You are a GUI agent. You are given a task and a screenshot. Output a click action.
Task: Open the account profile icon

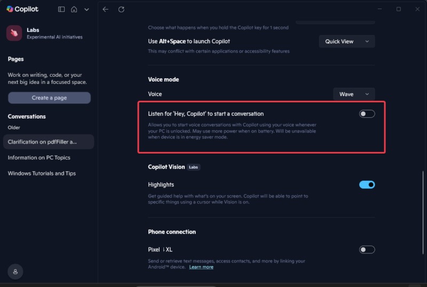coord(15,272)
